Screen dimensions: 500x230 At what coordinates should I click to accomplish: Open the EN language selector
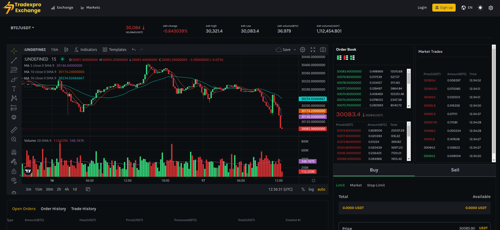(x=467, y=8)
